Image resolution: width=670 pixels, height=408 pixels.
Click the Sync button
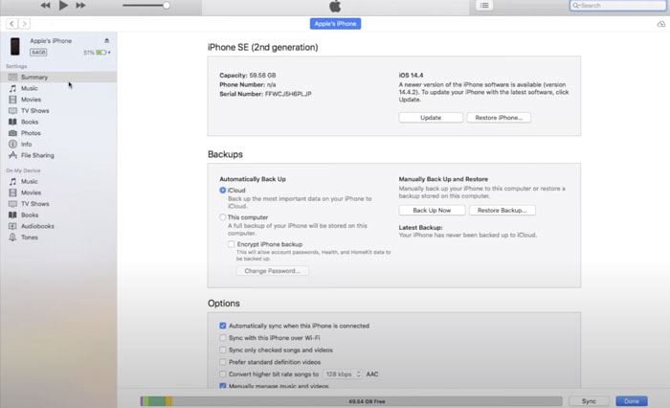pyautogui.click(x=589, y=401)
